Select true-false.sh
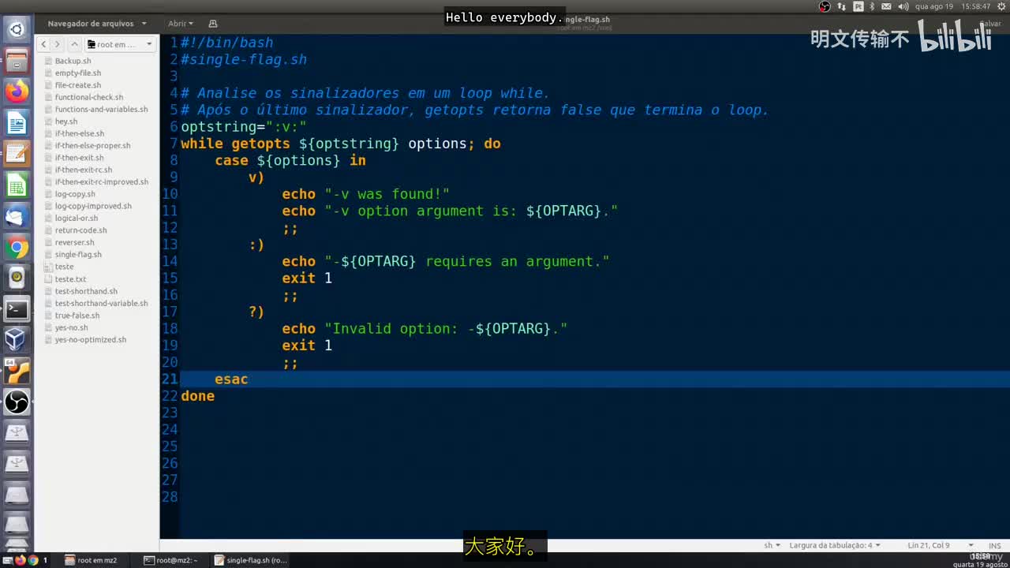The height and width of the screenshot is (568, 1010). 77,316
